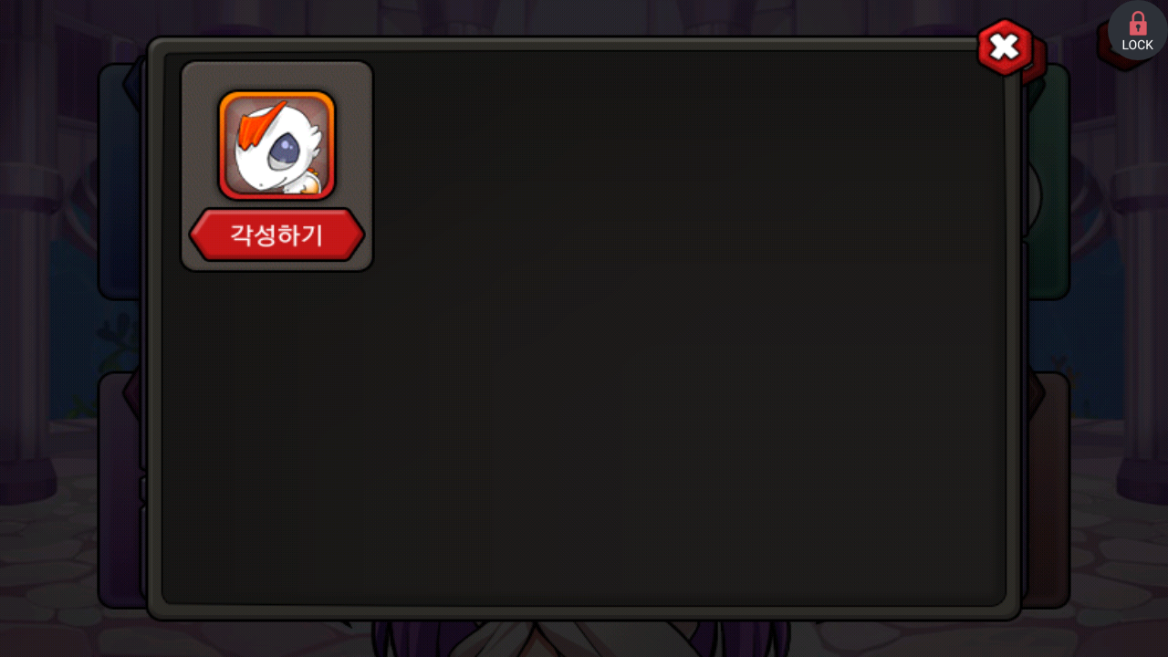This screenshot has height=657, width=1168.
Task: Click the red hexagon button hidden behind LOCK
Action: (x=1105, y=47)
